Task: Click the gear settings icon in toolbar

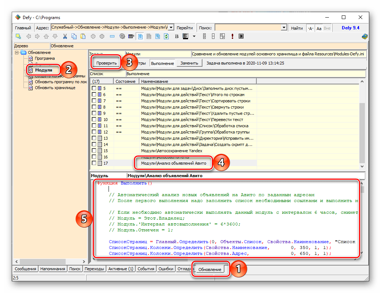Action: coord(122,36)
